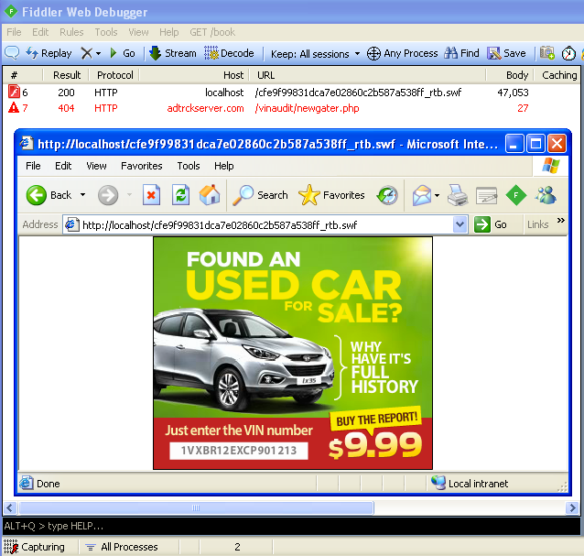Open the Keep: All sessions dropdown
This screenshot has height=556, width=584.
(x=316, y=54)
